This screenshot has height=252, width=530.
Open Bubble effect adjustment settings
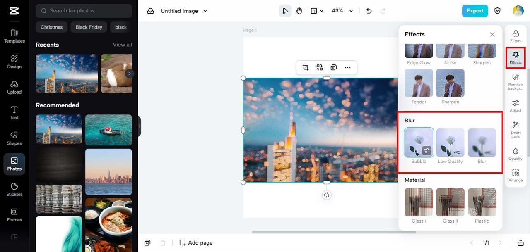click(x=427, y=151)
